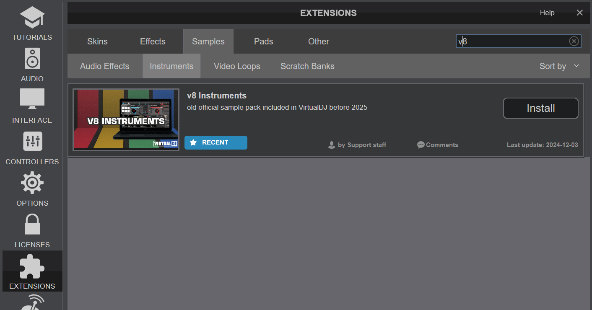
Task: Open the Tutorials graduation cap icon
Action: pos(32,18)
